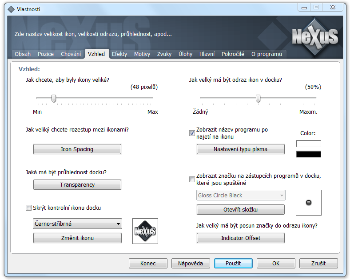
Task: Click the Gloss Circle Black indicator preview
Action: [309, 203]
